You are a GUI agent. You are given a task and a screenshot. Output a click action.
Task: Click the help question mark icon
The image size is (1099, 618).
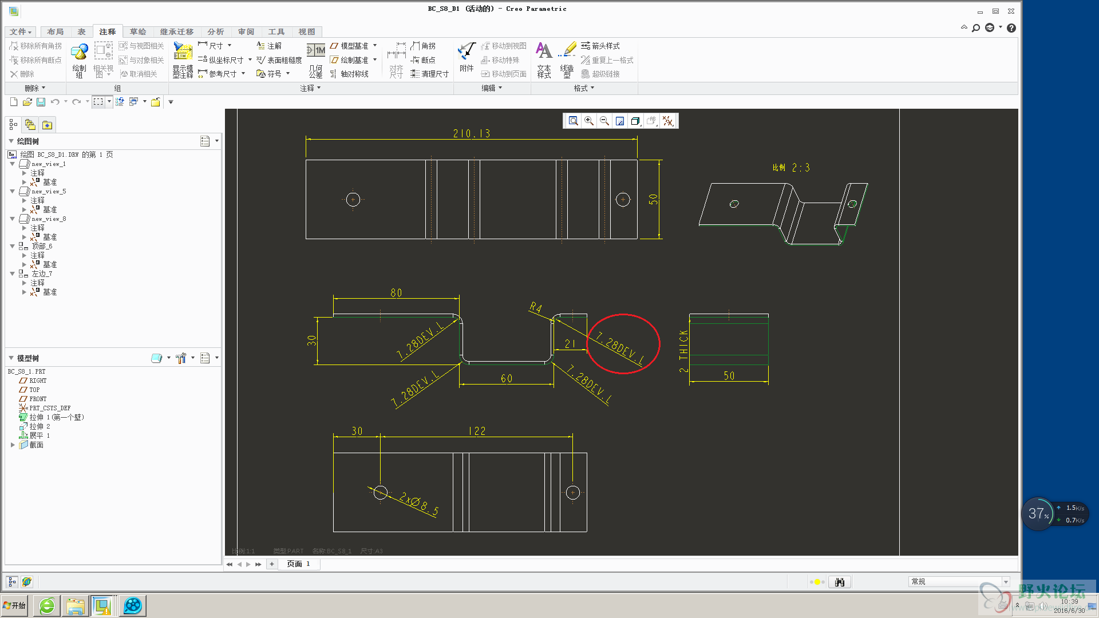click(1011, 28)
